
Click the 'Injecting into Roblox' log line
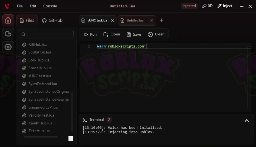(x=118, y=132)
